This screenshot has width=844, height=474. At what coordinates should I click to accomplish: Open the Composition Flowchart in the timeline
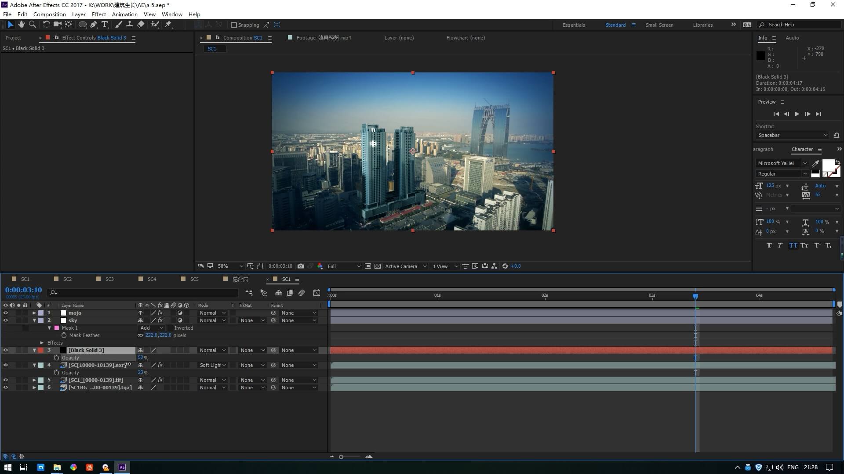[x=249, y=293]
